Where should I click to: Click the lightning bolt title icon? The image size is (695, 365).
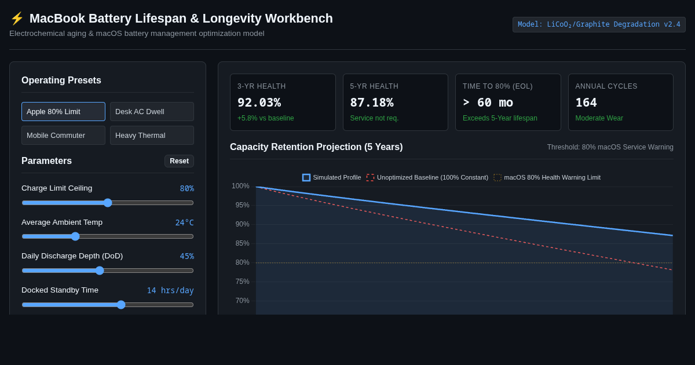17,19
